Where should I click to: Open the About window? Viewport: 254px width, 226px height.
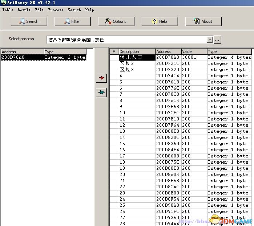203,21
